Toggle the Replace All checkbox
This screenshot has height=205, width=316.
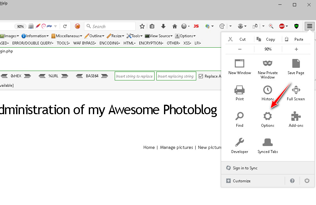coord(201,76)
